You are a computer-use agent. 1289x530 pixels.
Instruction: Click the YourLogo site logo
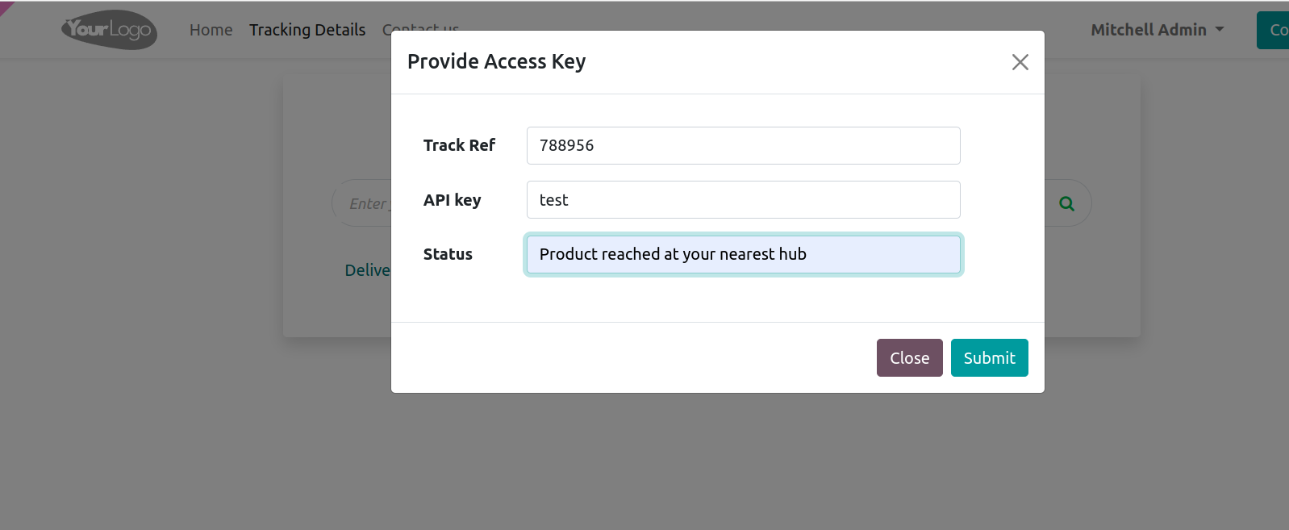point(109,30)
